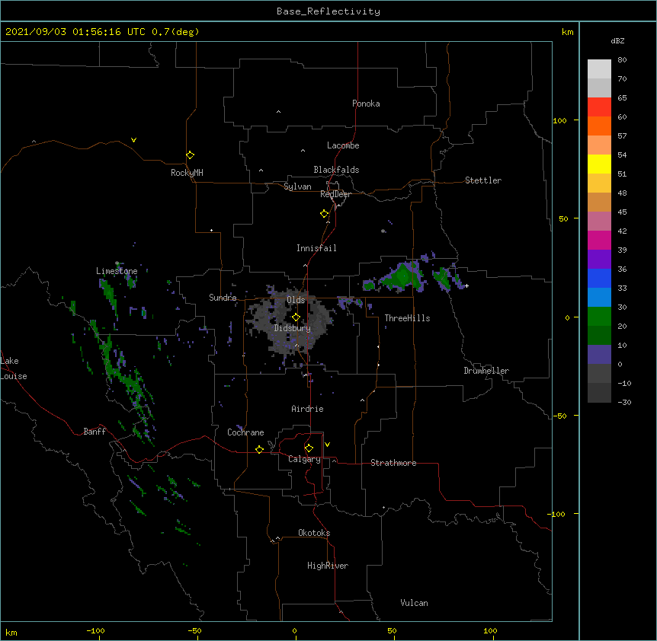Click the Airdrie city label
This screenshot has height=641, width=657.
point(308,409)
